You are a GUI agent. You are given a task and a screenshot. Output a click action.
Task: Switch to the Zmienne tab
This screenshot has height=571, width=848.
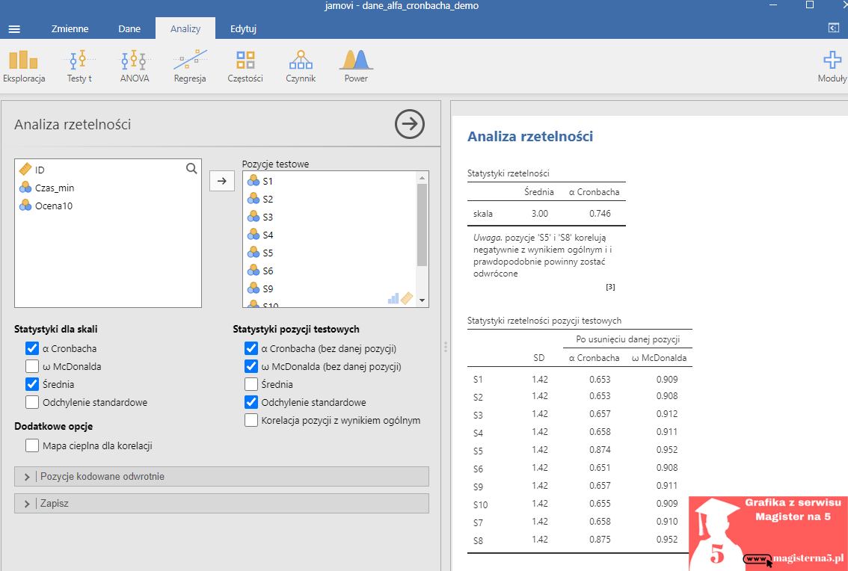click(70, 29)
